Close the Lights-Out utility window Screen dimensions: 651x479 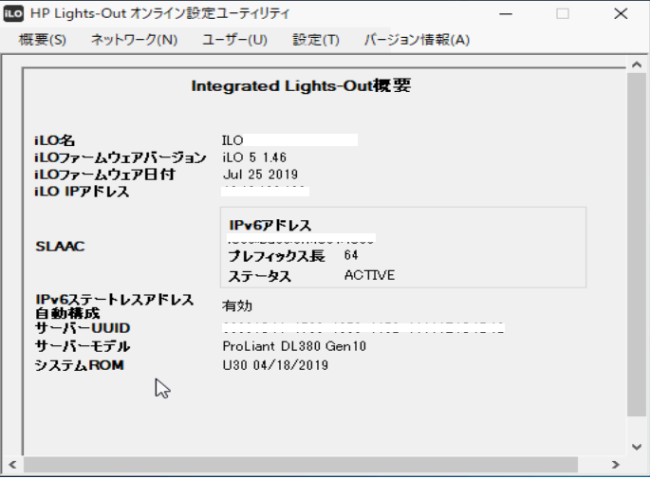tap(621, 13)
